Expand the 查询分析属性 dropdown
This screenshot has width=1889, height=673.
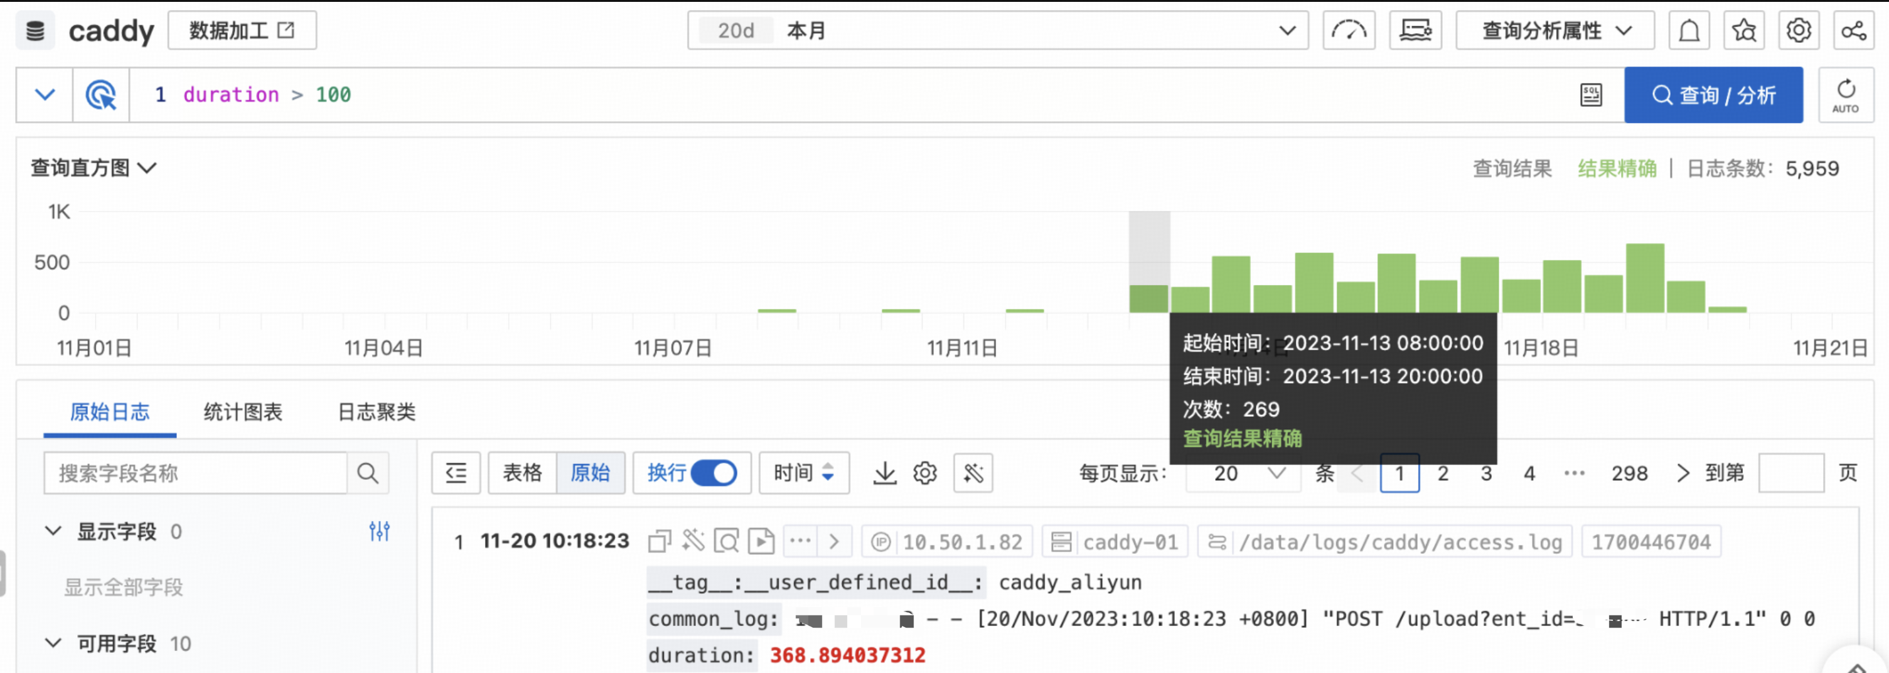pos(1555,31)
